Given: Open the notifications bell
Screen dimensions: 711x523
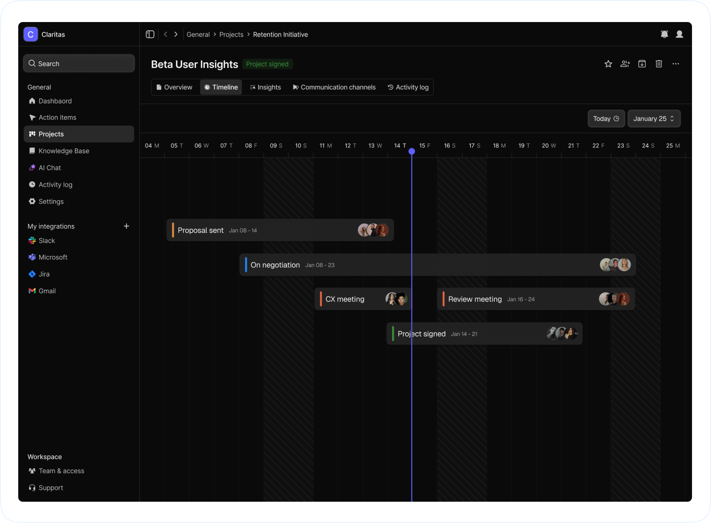Looking at the screenshot, I should [664, 34].
